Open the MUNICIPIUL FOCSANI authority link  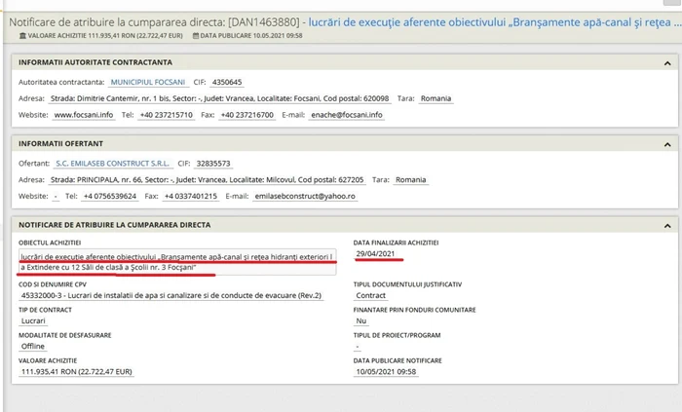pos(148,82)
